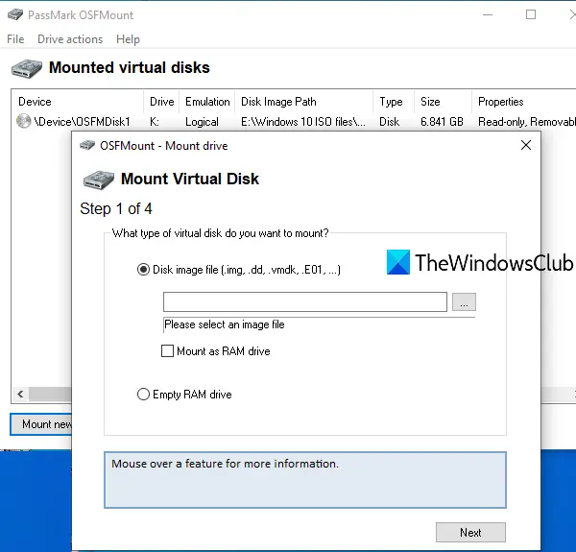Minimize the PassMark OSFMount window
The height and width of the screenshot is (552, 576).
click(x=488, y=14)
